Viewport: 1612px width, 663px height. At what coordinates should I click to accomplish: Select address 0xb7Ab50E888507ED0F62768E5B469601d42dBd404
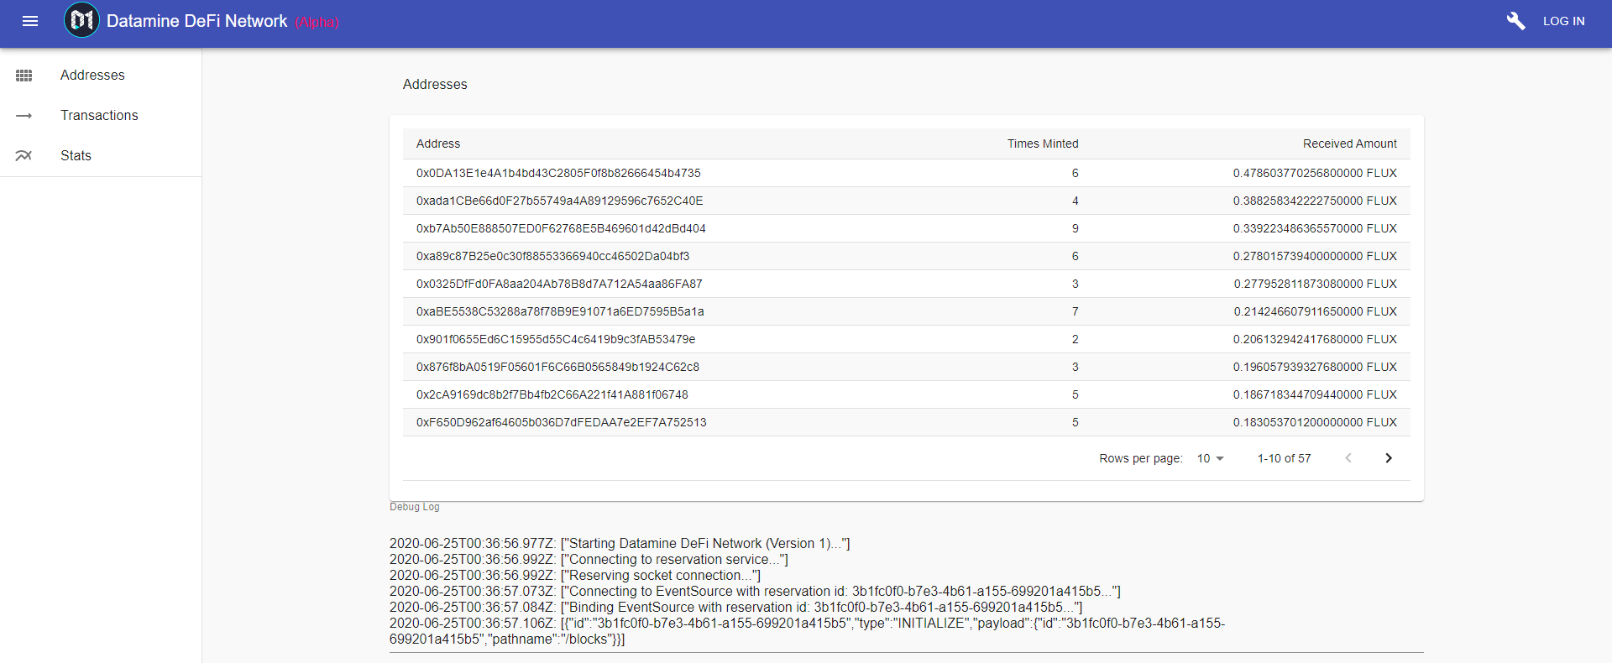click(x=561, y=228)
